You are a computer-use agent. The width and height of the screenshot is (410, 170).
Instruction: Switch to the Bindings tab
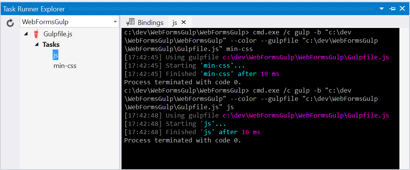(150, 23)
